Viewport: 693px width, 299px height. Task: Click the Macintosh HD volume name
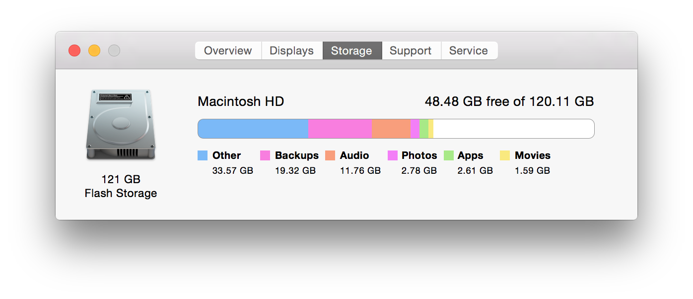point(241,101)
